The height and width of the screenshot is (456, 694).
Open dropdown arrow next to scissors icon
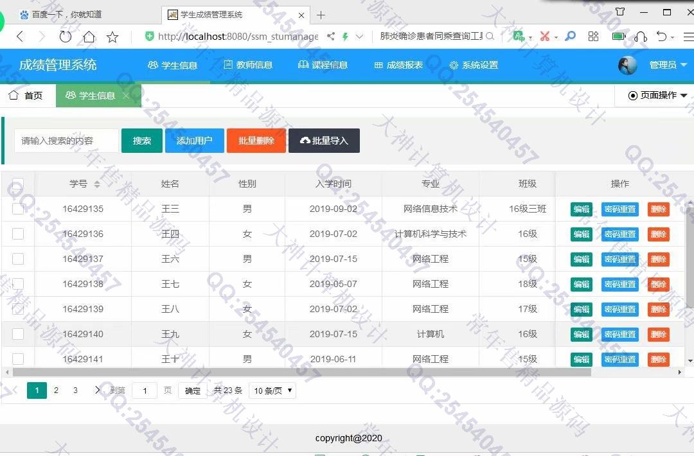point(556,38)
